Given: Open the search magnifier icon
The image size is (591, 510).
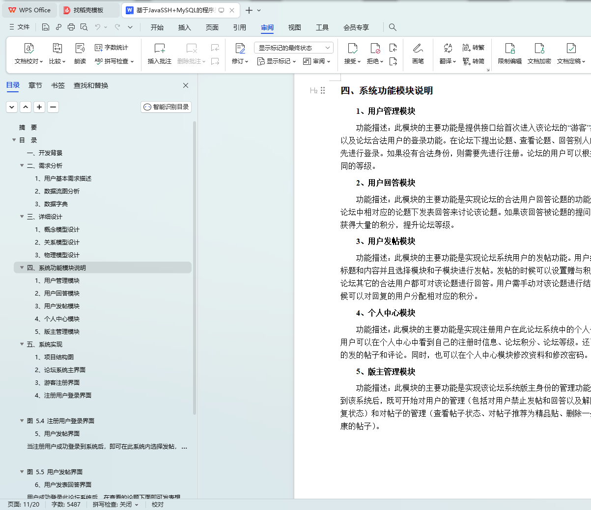Looking at the screenshot, I should [393, 27].
